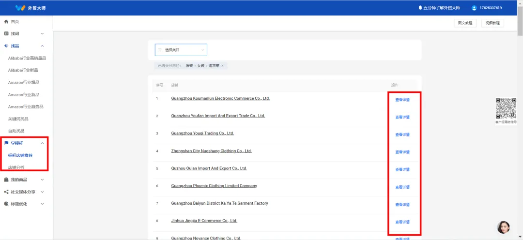This screenshot has height=240, width=523.
Task: Expand the 社交媒体分享 menu chevron
Action: 42,192
